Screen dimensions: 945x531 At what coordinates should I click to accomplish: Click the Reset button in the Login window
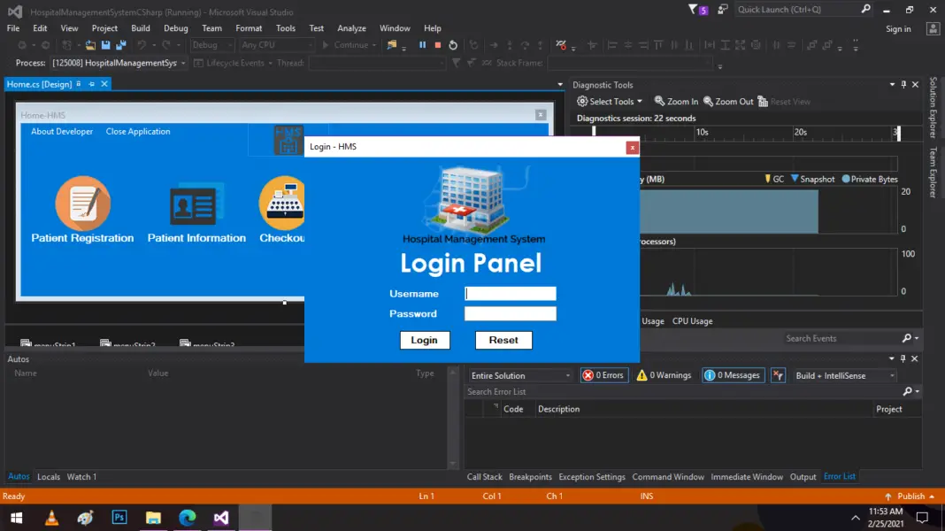pos(503,340)
